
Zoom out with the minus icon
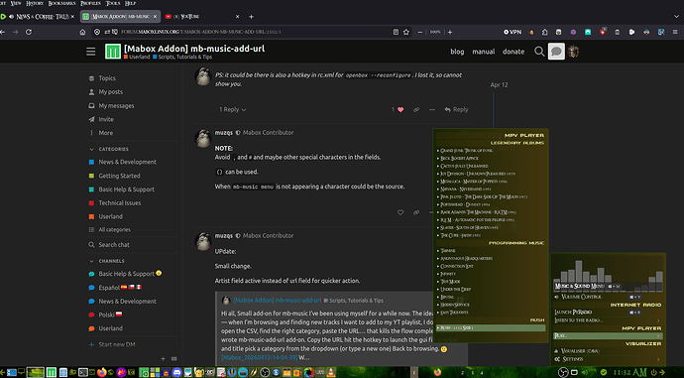click(419, 32)
